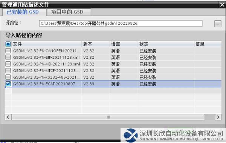Click the browse source path button
The image size is (226, 143).
point(218,24)
